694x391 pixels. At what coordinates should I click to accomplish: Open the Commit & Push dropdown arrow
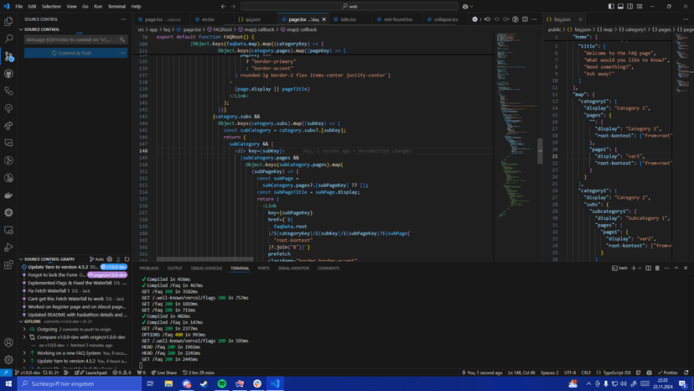pos(123,53)
